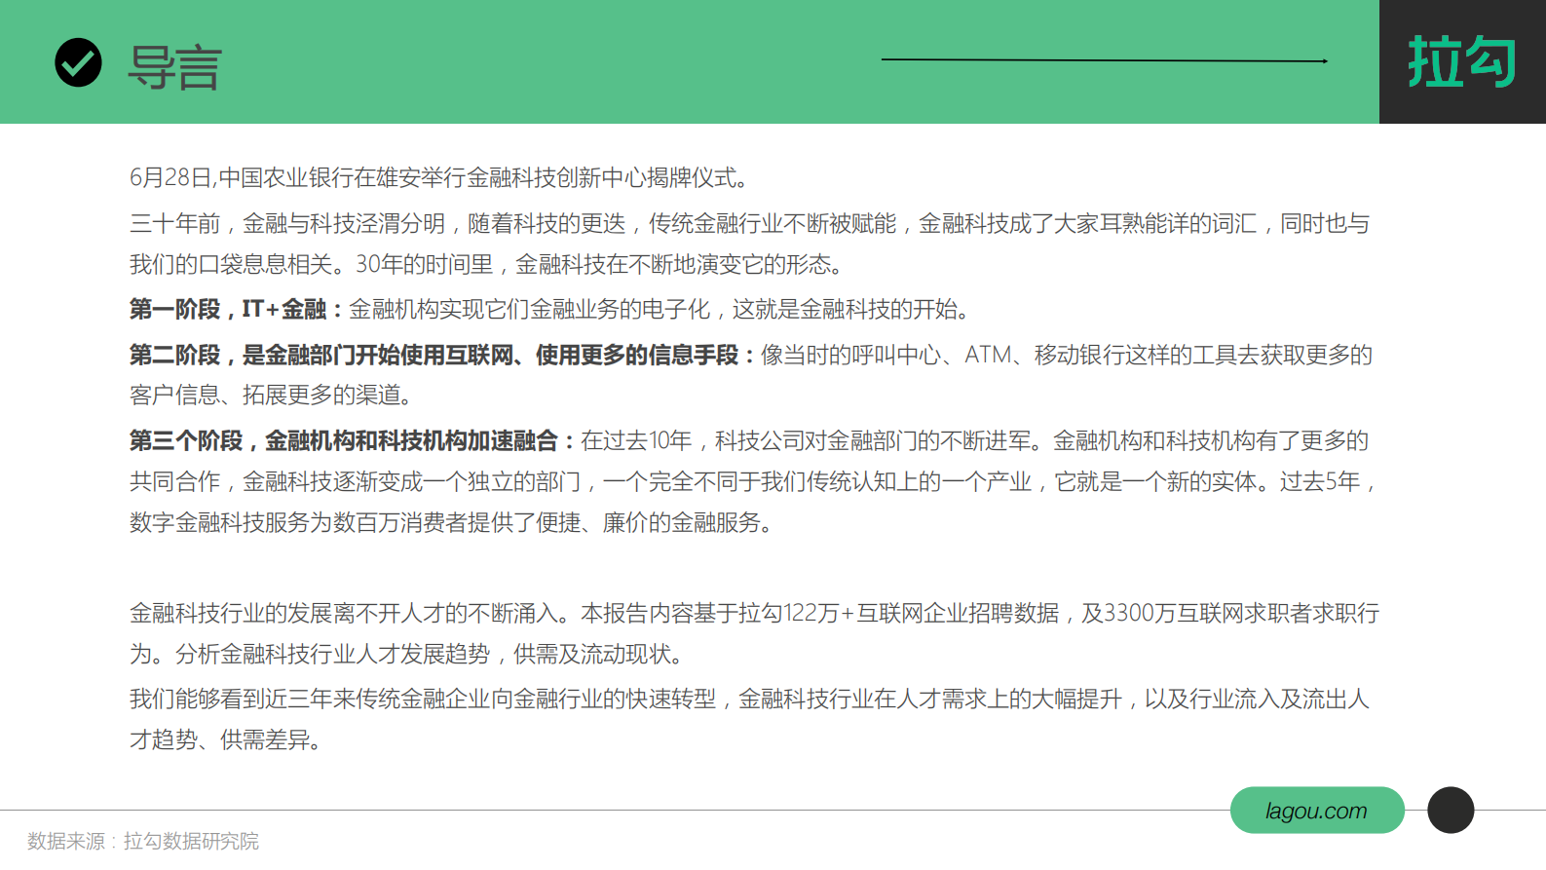This screenshot has width=1546, height=870.
Task: Select the bold heading 第一阶段，IT+金融
Action: click(227, 310)
